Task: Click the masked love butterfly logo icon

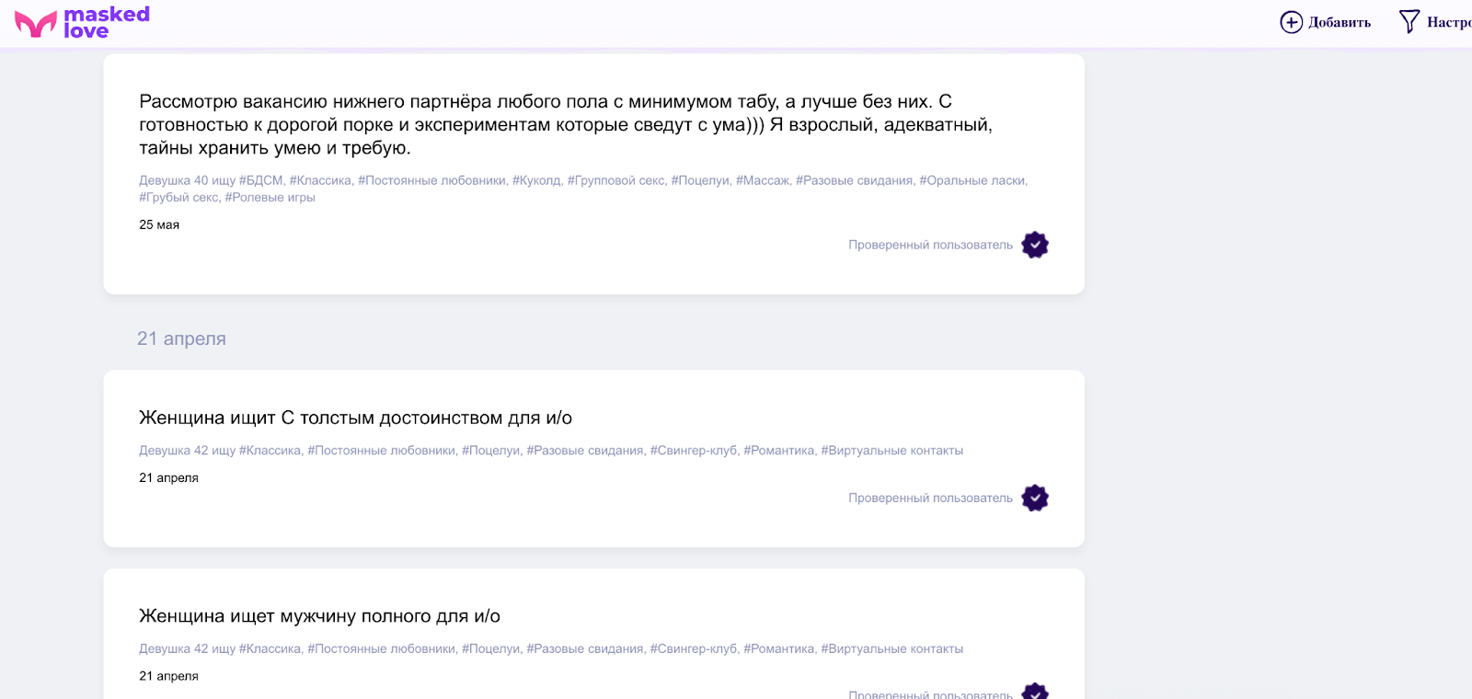Action: tap(36, 24)
